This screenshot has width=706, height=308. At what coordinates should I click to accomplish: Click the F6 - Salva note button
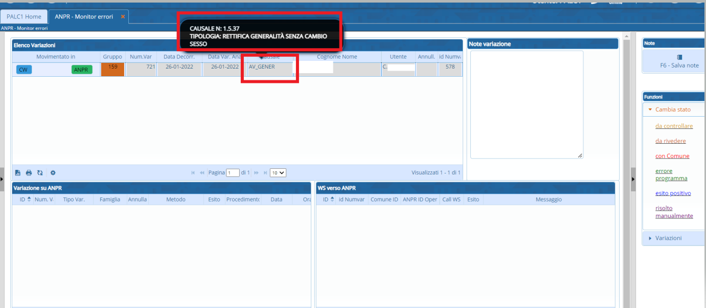pyautogui.click(x=679, y=61)
